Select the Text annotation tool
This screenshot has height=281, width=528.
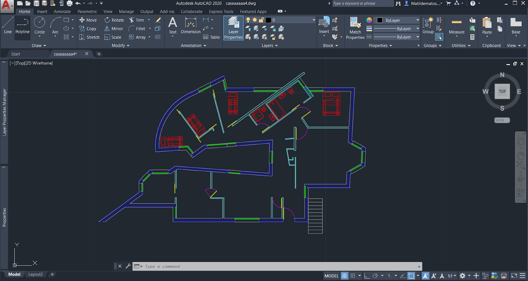point(173,26)
